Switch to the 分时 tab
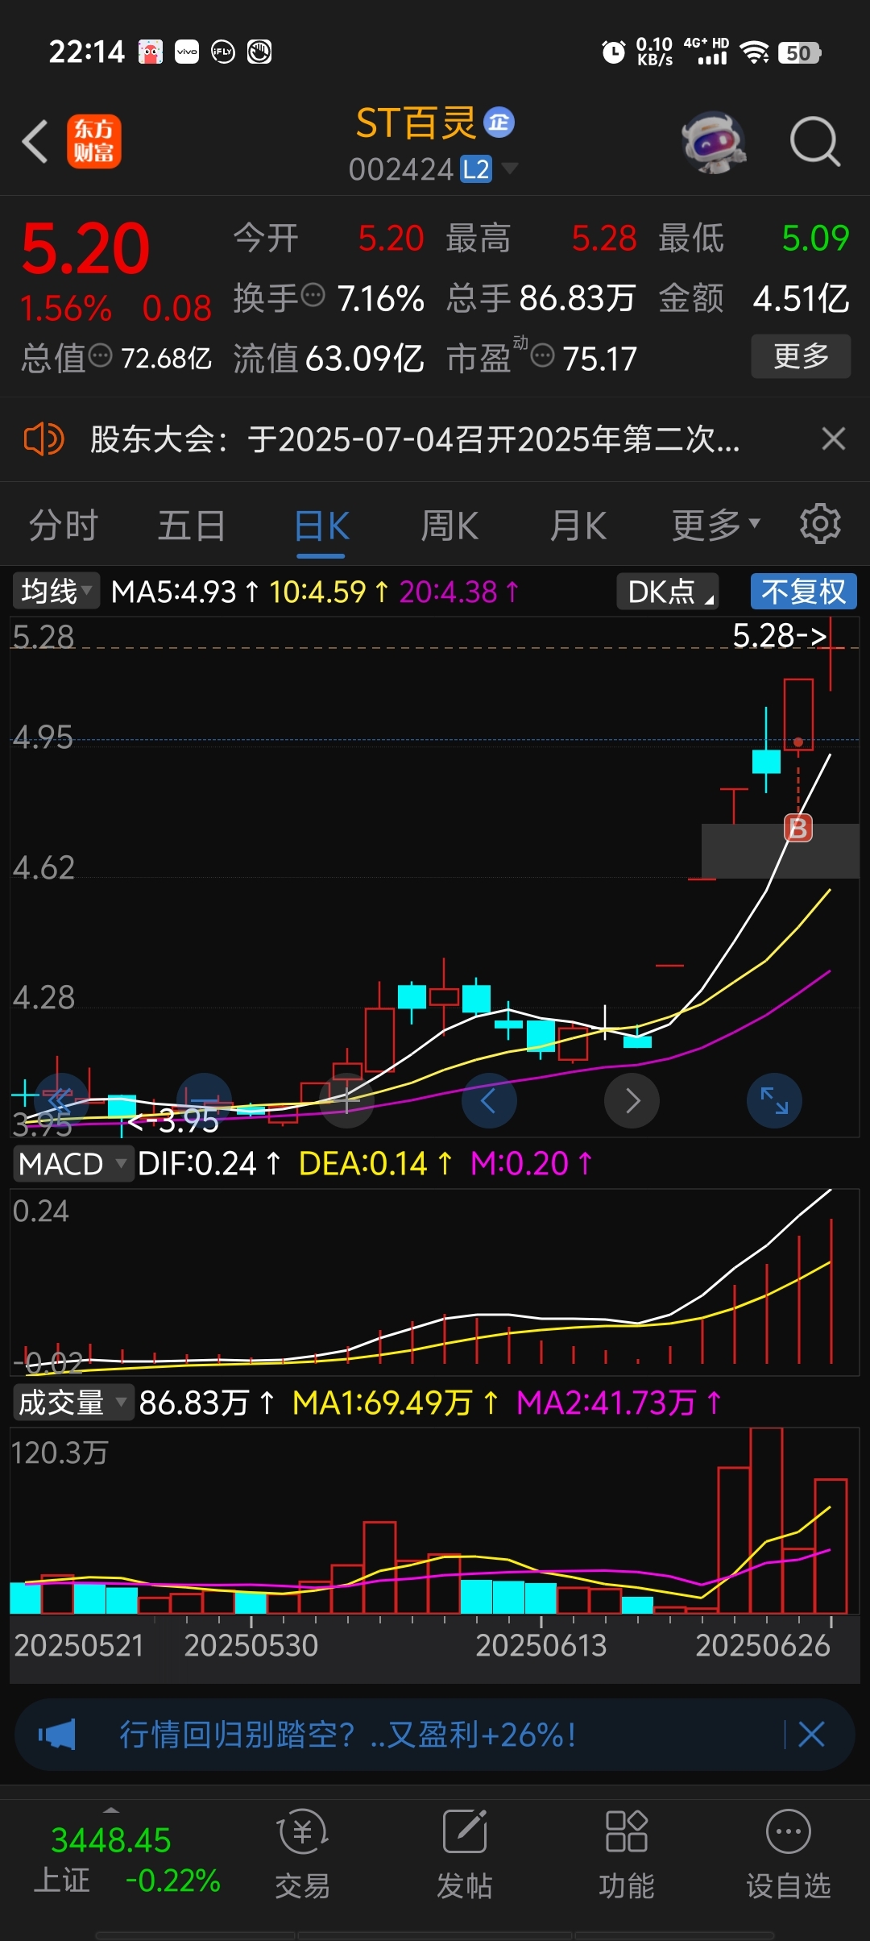This screenshot has height=1941, width=870. [63, 526]
